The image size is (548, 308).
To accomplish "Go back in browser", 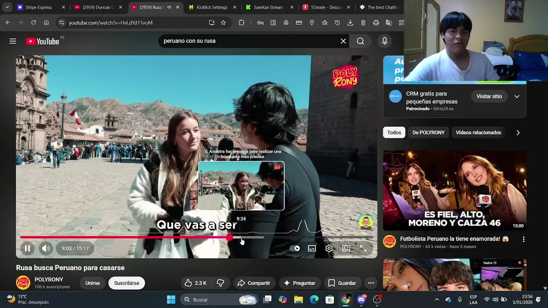I will (8, 23).
